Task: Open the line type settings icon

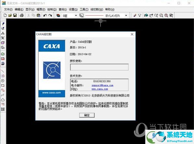Action: 82,16
